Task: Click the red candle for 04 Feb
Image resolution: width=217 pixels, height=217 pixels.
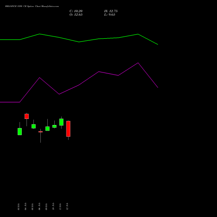Action: click(x=26, y=116)
